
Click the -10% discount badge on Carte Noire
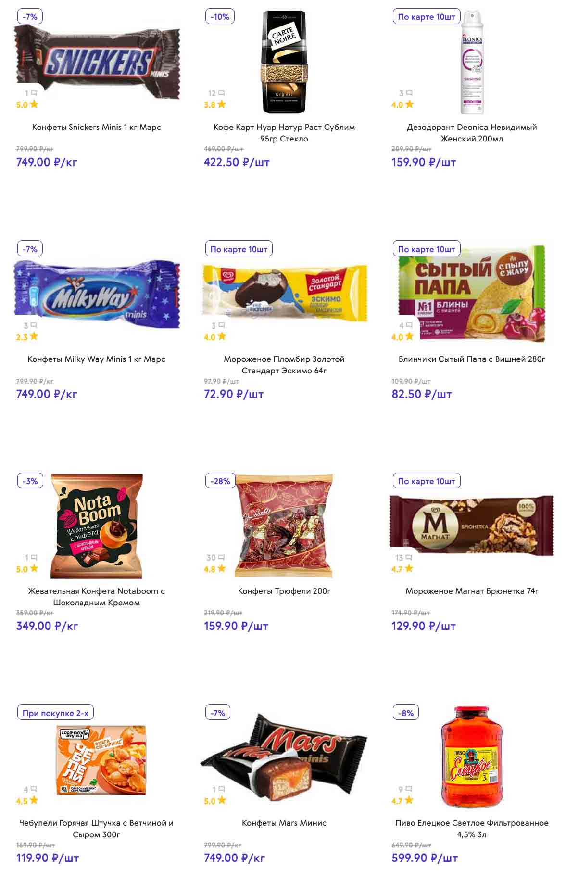220,17
